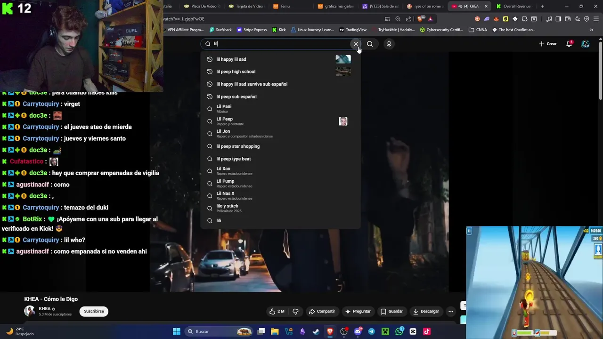Open the Kick bookmark

pyautogui.click(x=279, y=30)
